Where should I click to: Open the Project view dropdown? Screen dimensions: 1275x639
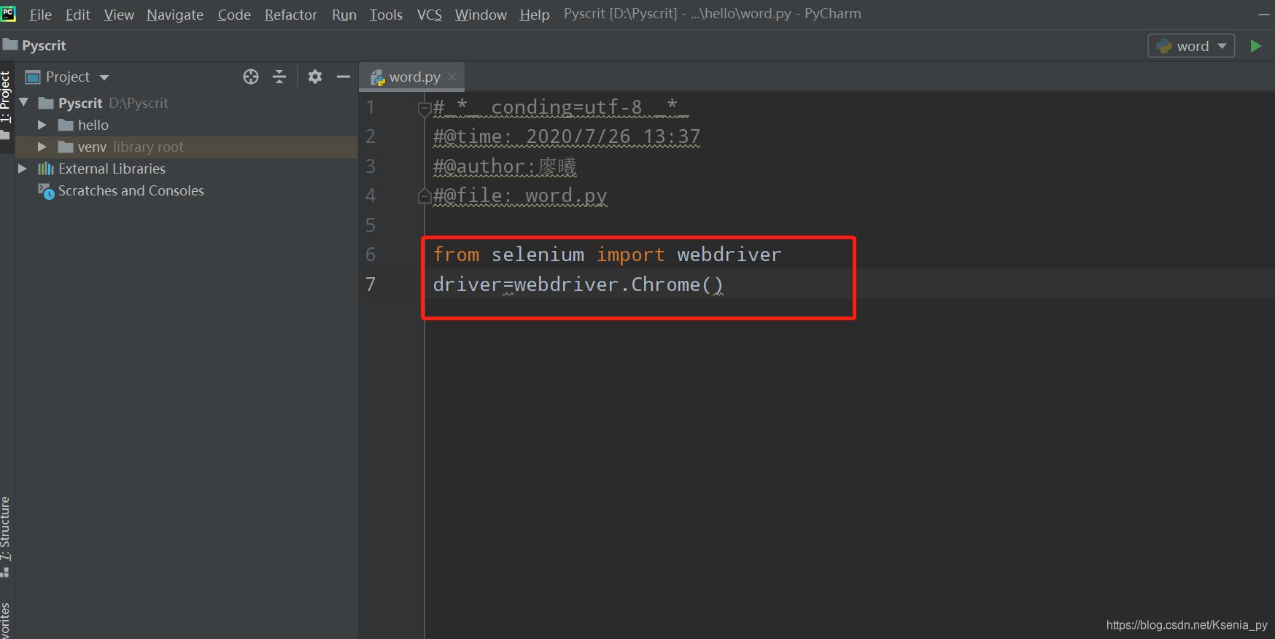point(104,77)
